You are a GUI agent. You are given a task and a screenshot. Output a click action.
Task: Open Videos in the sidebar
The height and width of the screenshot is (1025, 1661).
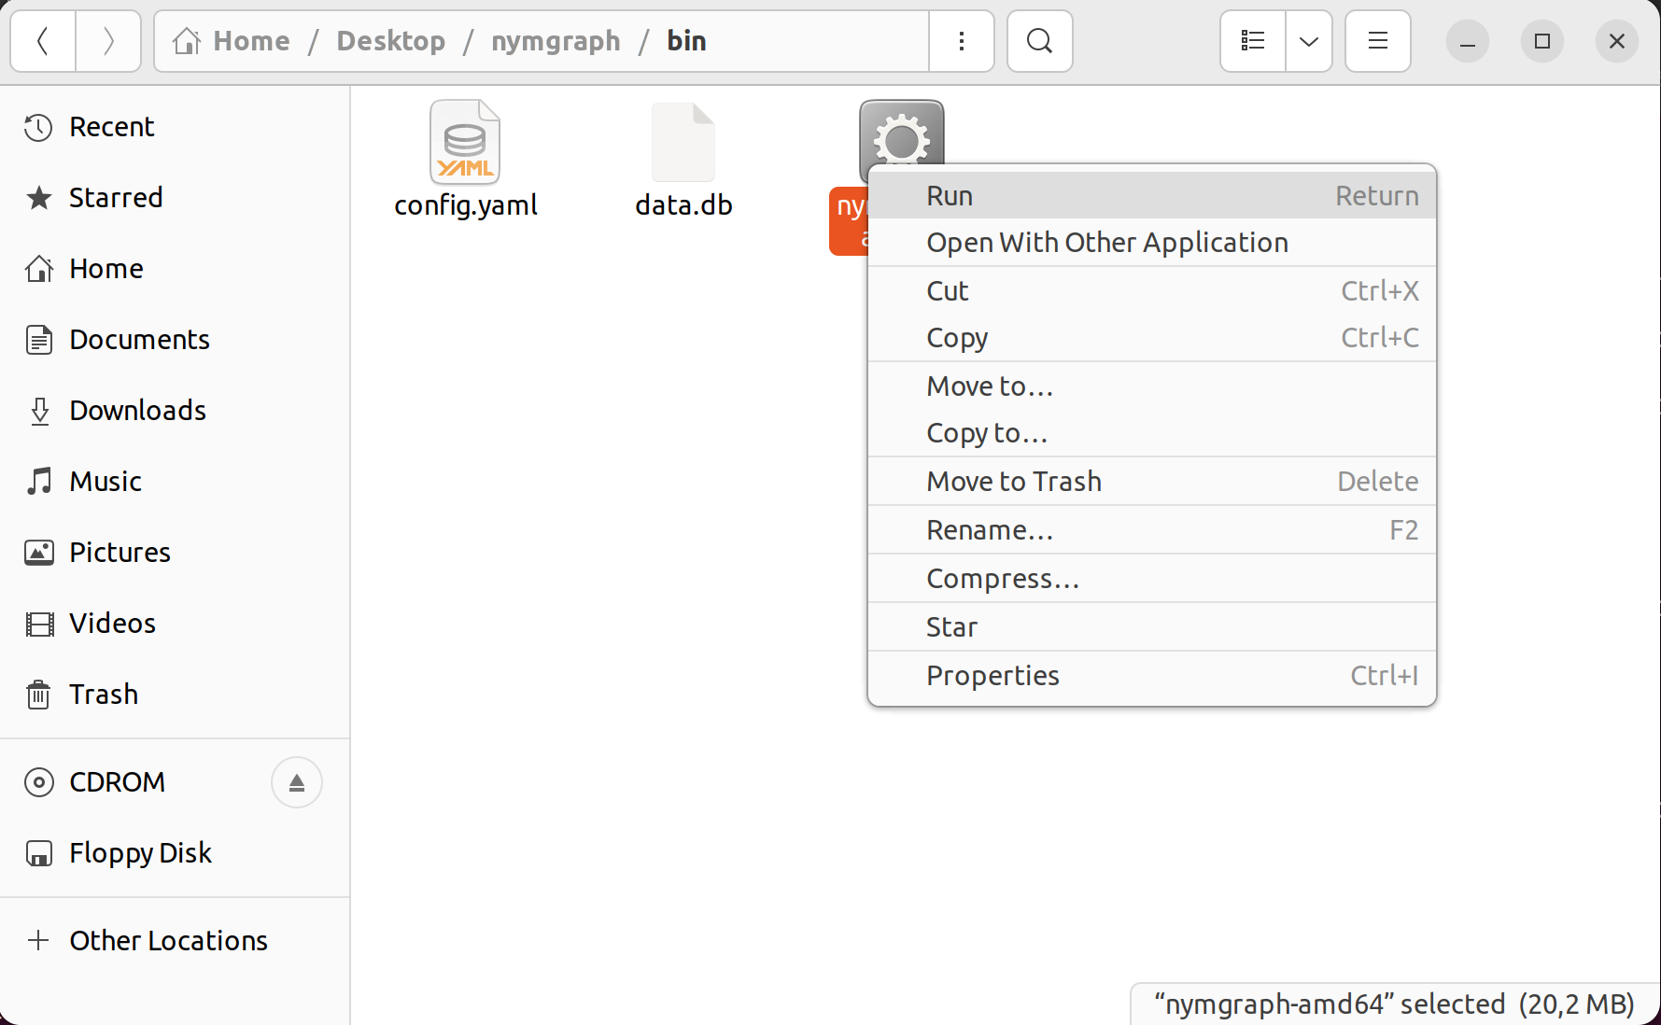(111, 623)
